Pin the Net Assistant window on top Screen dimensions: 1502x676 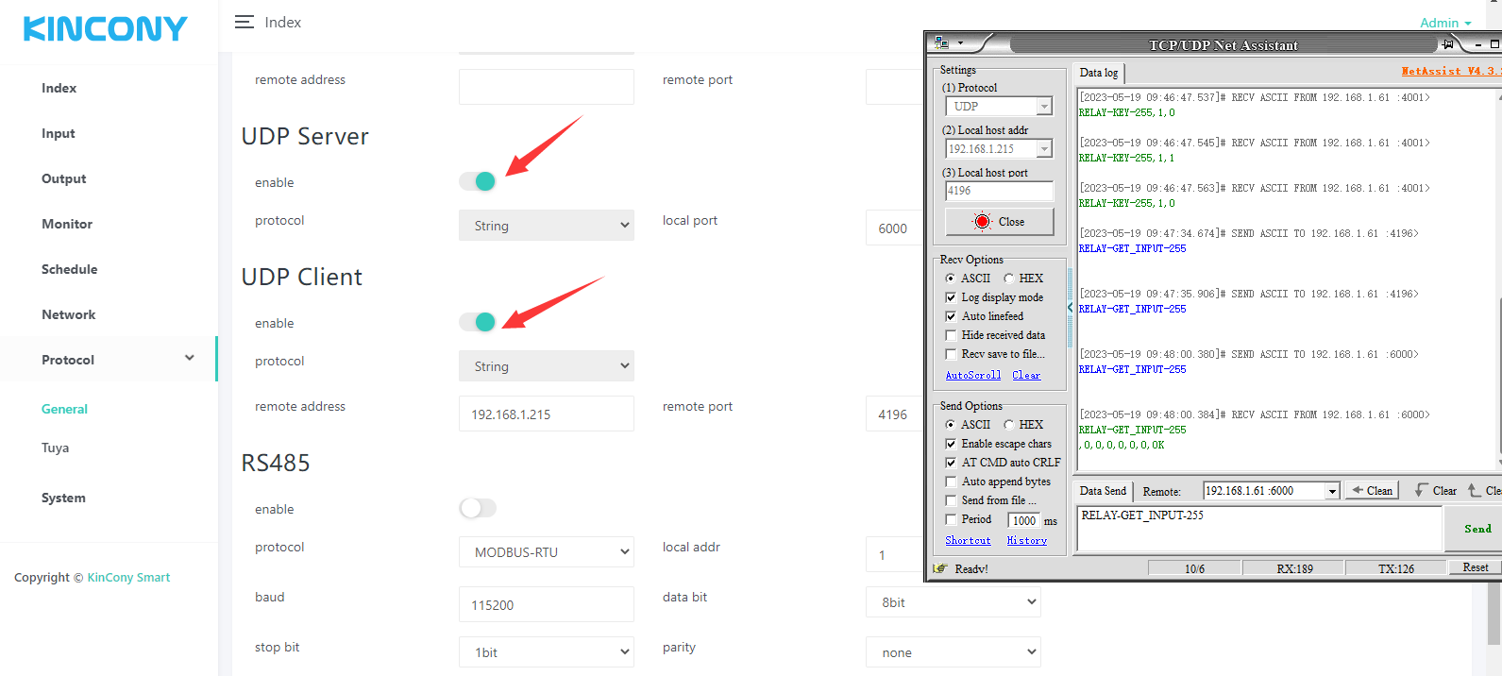click(1448, 44)
